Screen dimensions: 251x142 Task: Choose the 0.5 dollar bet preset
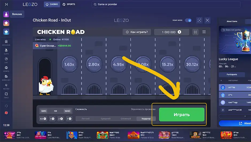coord(43,119)
